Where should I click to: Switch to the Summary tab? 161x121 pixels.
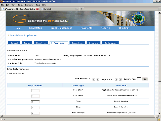pyautogui.click(x=93, y=43)
